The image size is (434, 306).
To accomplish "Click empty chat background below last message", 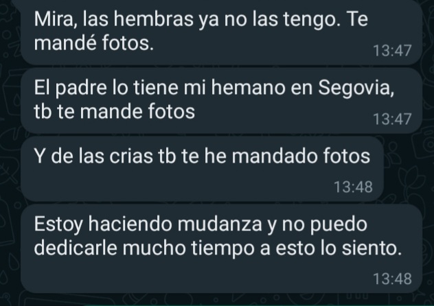I will pos(221,300).
